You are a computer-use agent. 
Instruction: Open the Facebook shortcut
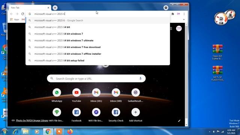pos(76,114)
